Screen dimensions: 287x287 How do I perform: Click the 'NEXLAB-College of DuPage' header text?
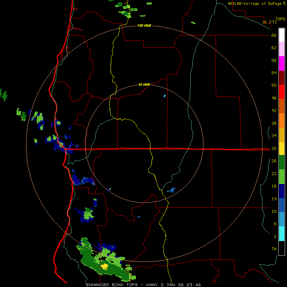(255, 4)
